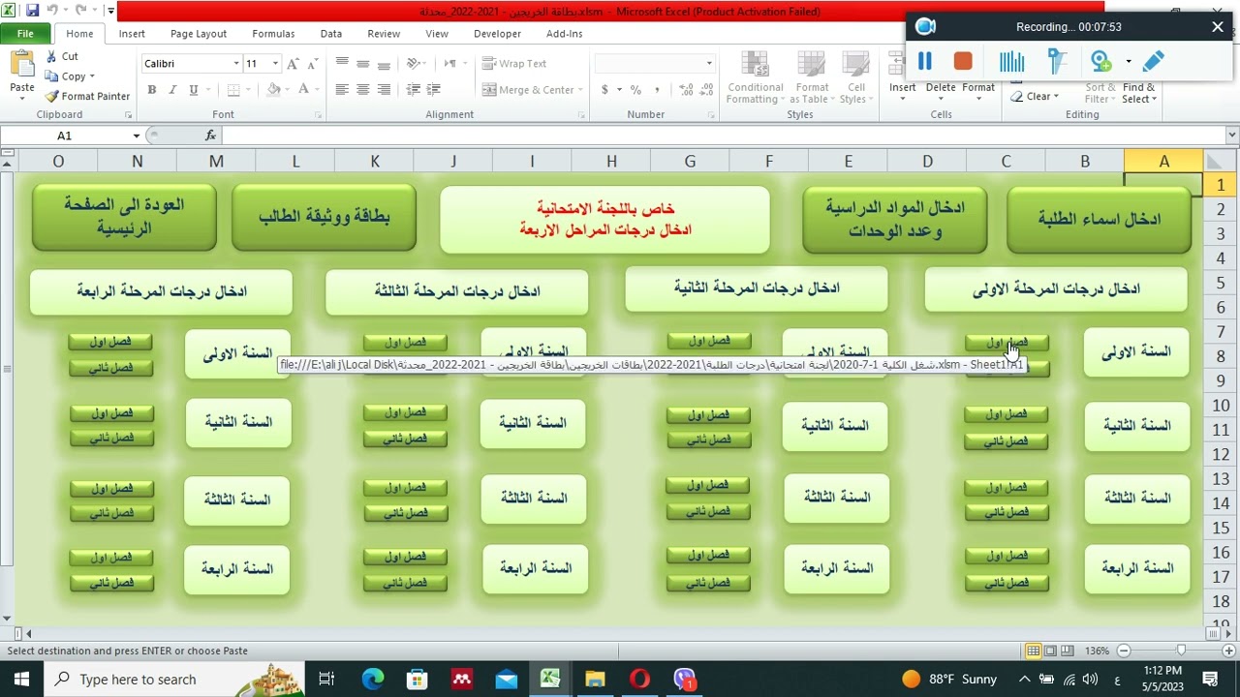This screenshot has height=697, width=1240.
Task: Apply Comma Style format
Action: tap(657, 89)
